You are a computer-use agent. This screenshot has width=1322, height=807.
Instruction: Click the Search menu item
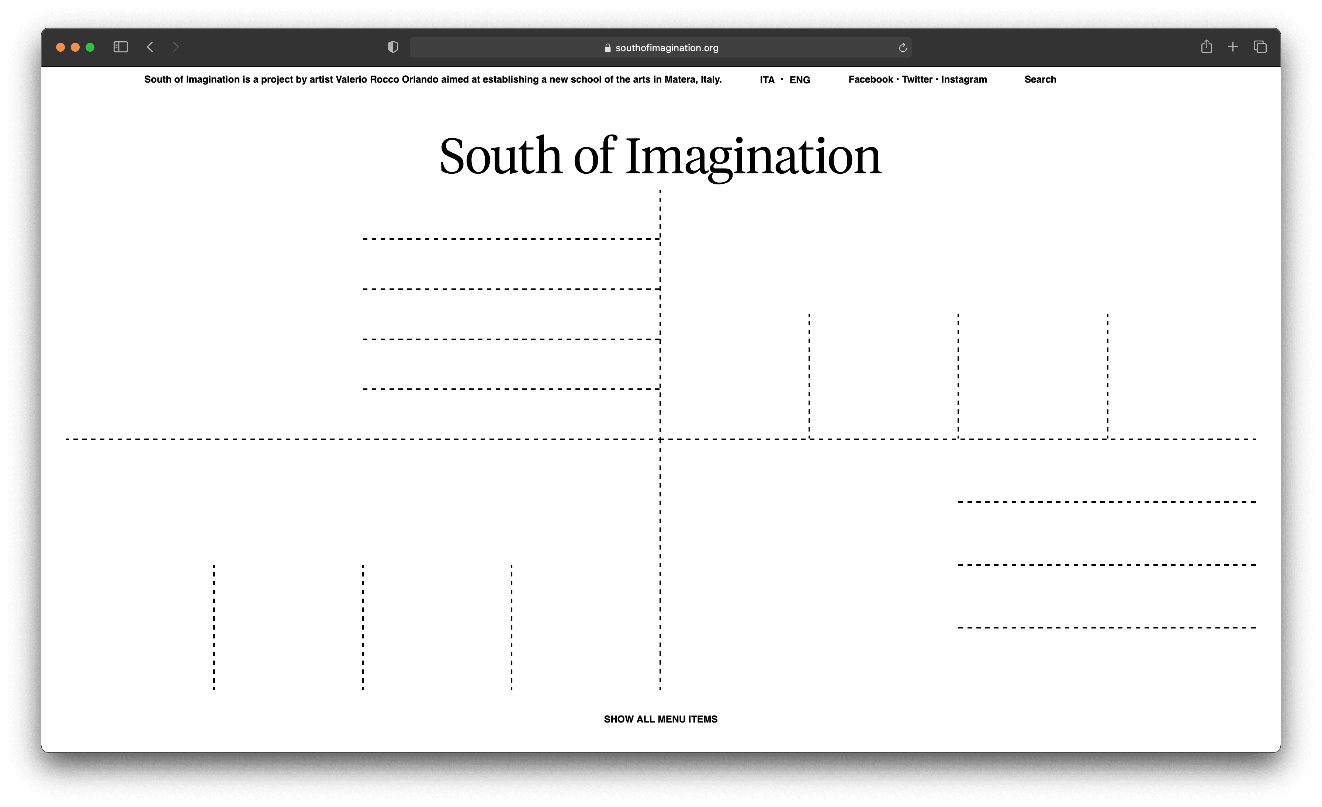coord(1040,79)
